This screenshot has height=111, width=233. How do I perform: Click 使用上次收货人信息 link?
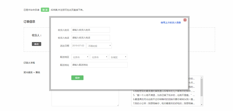171,23
